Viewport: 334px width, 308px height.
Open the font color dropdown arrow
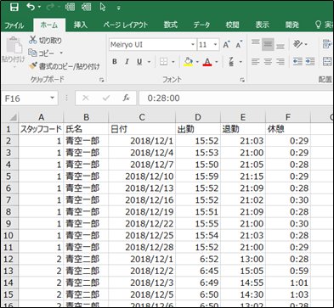(217, 62)
